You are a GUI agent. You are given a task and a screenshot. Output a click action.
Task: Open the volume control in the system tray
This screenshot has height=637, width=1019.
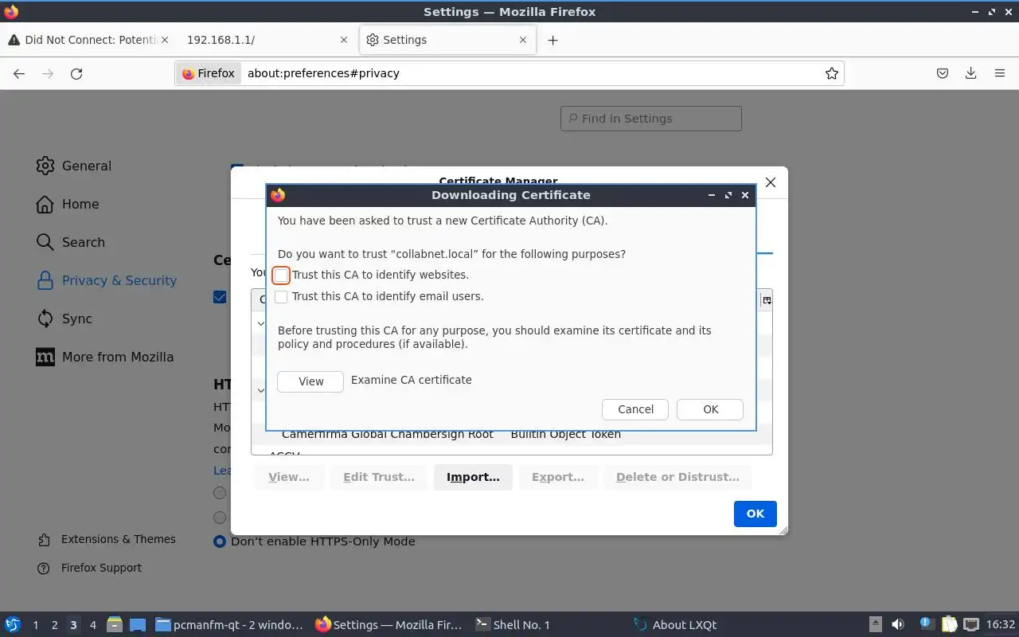(898, 624)
